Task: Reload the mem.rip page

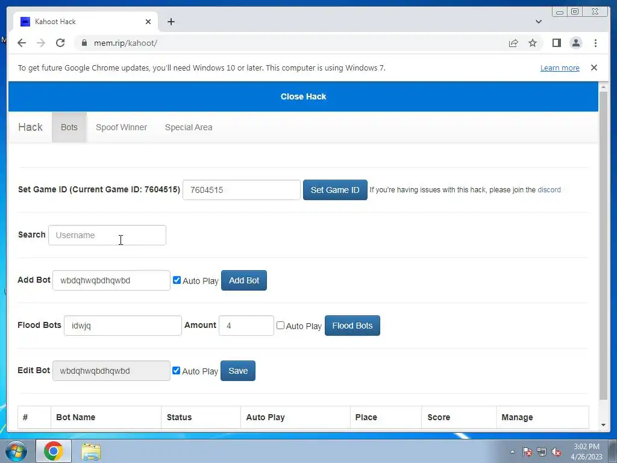Action: [60, 43]
